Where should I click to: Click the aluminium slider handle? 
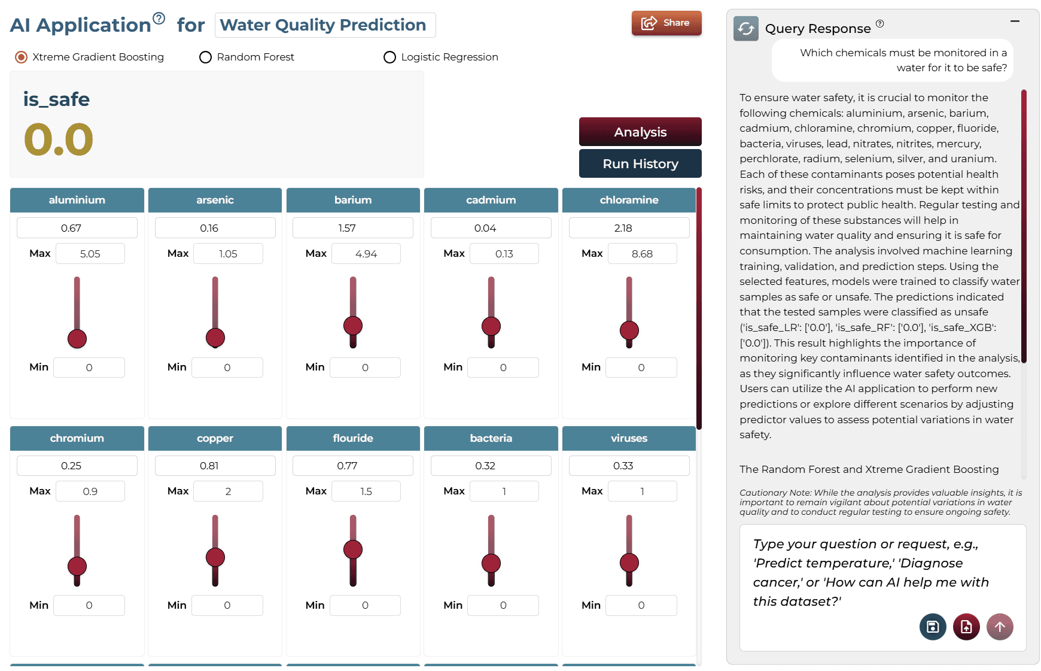[x=77, y=339]
